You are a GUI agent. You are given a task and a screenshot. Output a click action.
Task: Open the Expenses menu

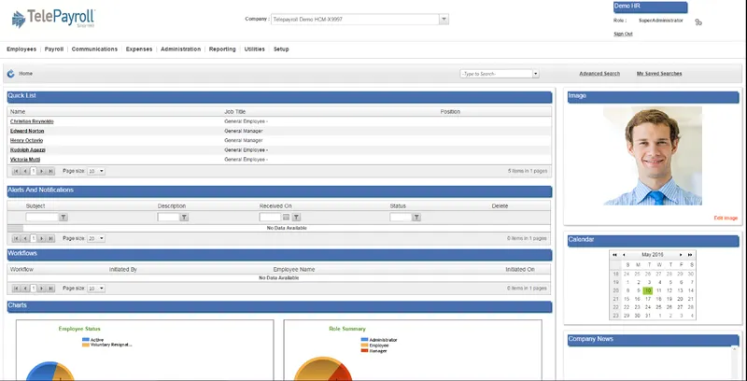[x=139, y=49]
